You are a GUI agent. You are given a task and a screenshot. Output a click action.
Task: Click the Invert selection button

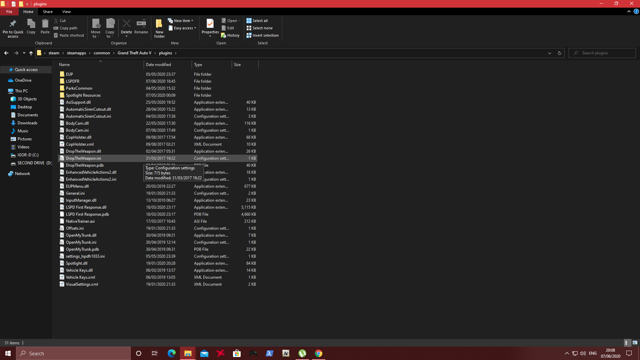262,35
